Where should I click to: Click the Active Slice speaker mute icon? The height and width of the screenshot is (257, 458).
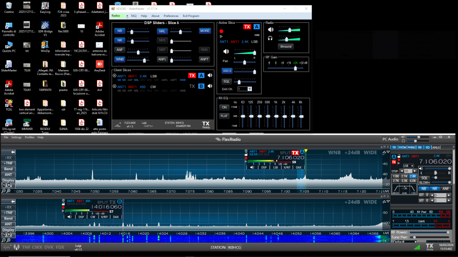tap(226, 52)
